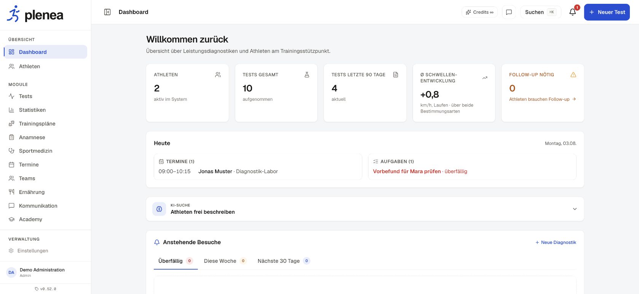Open Trainingspläne module
The width and height of the screenshot is (639, 294).
pyautogui.click(x=46, y=124)
